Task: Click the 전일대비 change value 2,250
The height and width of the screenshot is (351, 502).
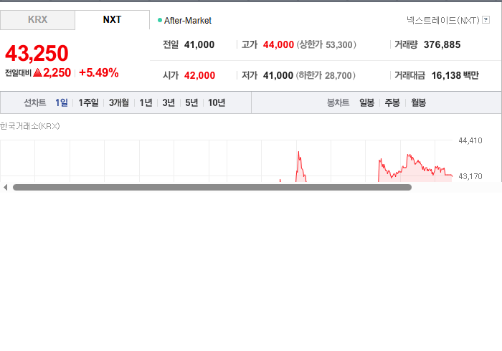Action: point(57,72)
